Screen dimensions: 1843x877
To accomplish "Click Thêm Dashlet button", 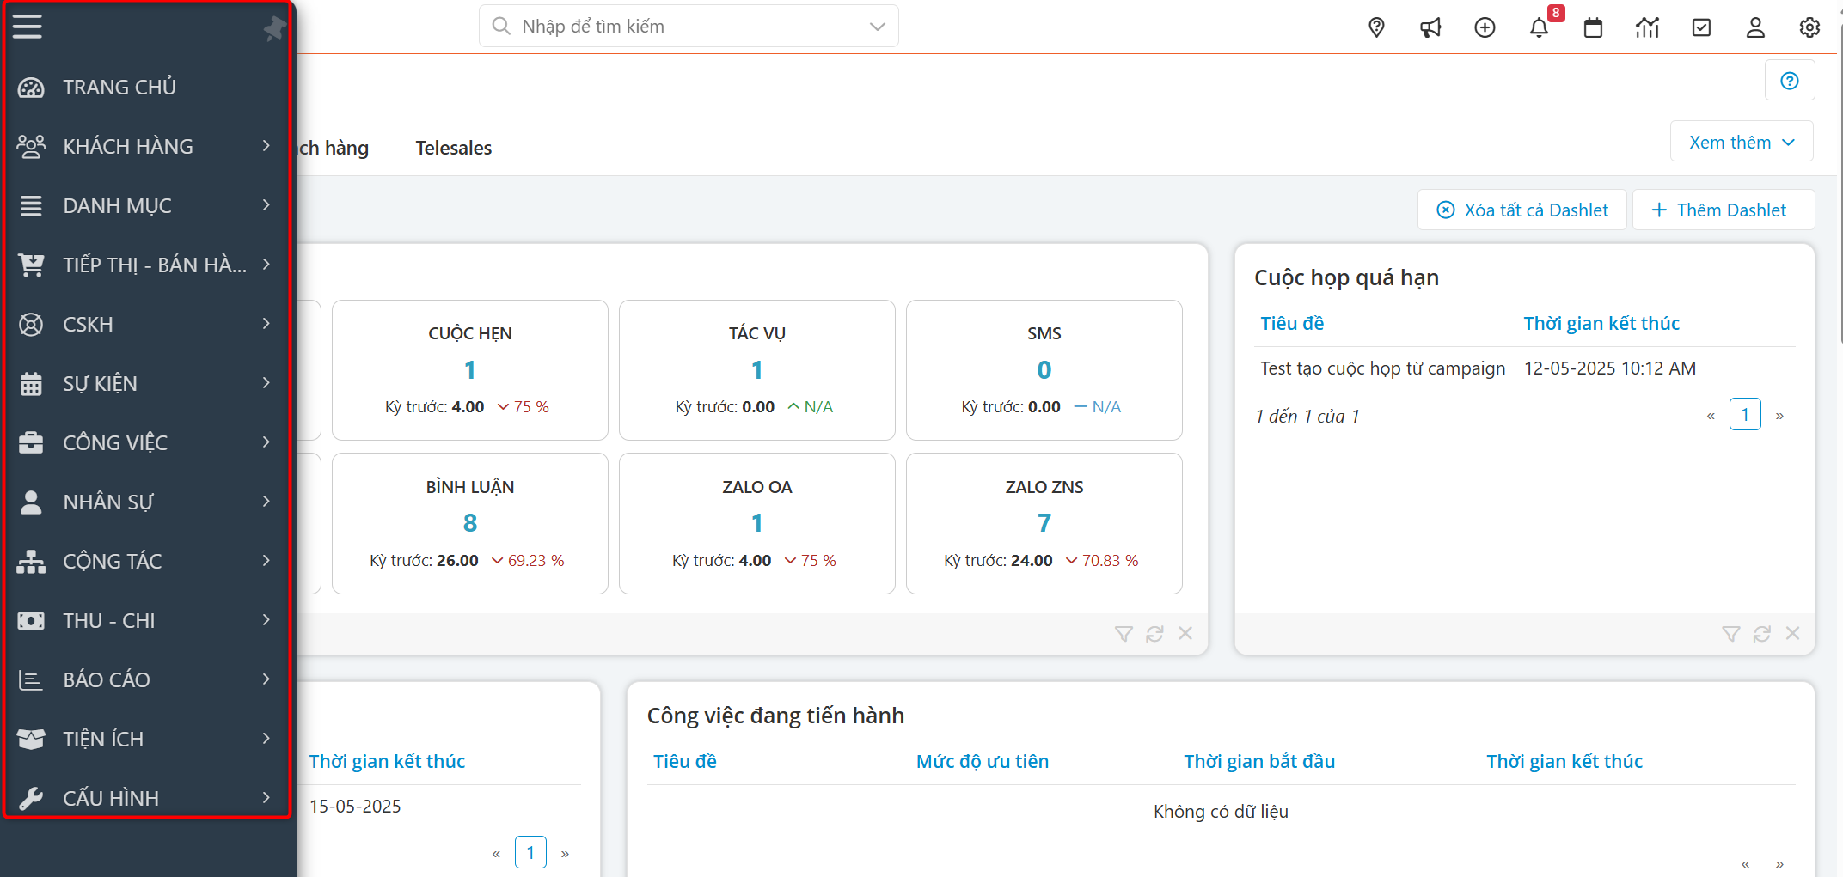I will tap(1722, 210).
